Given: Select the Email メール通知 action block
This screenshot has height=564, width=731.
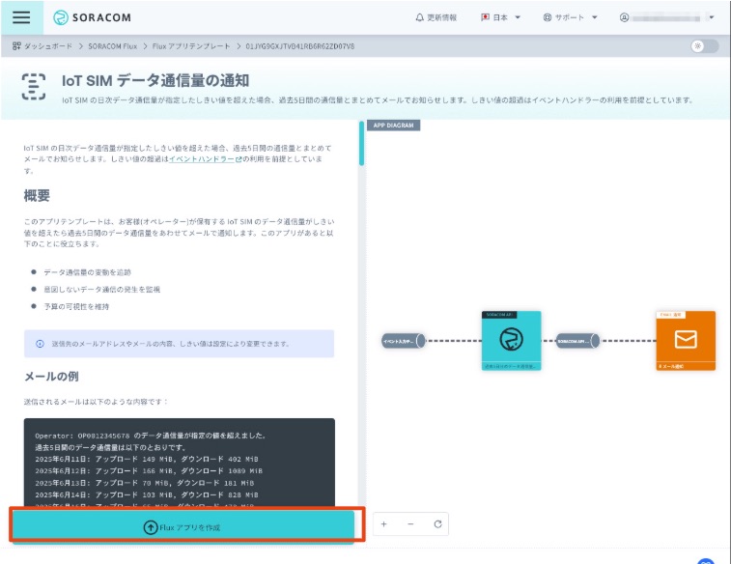Looking at the screenshot, I should point(686,341).
